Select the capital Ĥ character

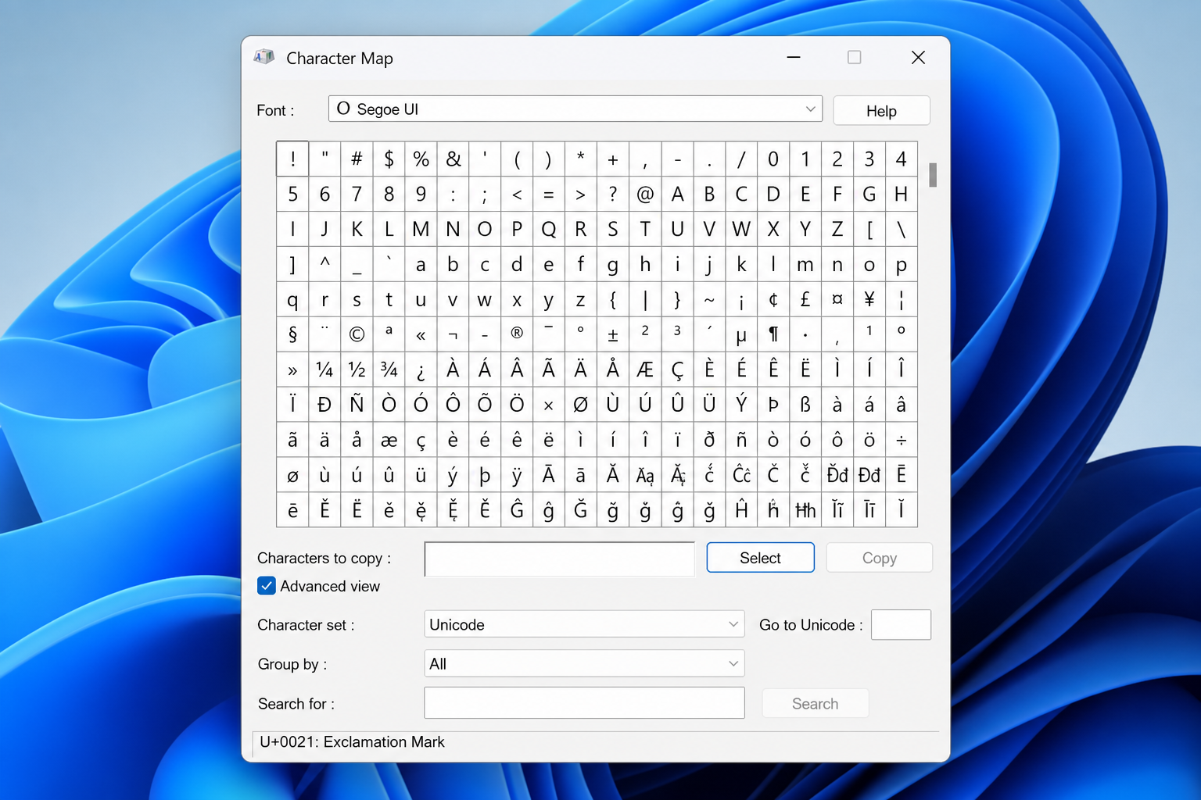[x=741, y=511]
